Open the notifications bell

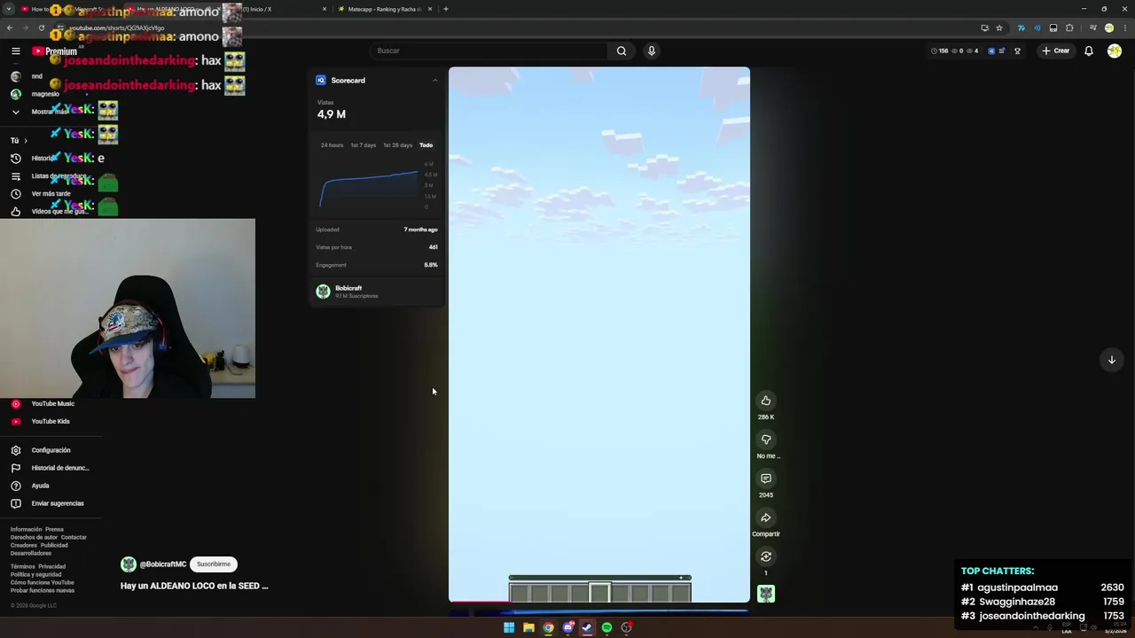pyautogui.click(x=1089, y=51)
